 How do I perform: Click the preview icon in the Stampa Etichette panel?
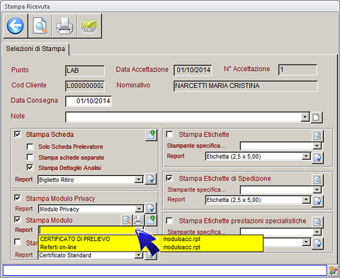(317, 136)
